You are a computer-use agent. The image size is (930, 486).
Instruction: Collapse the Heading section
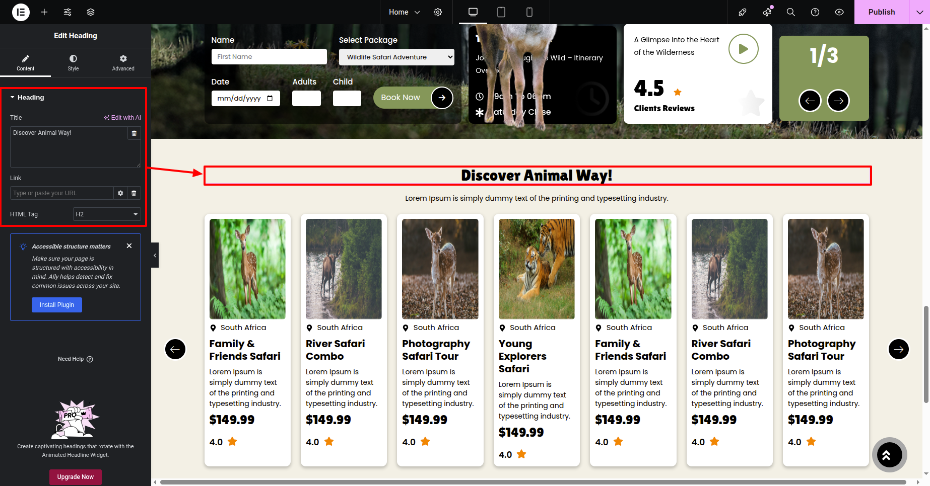tap(27, 98)
